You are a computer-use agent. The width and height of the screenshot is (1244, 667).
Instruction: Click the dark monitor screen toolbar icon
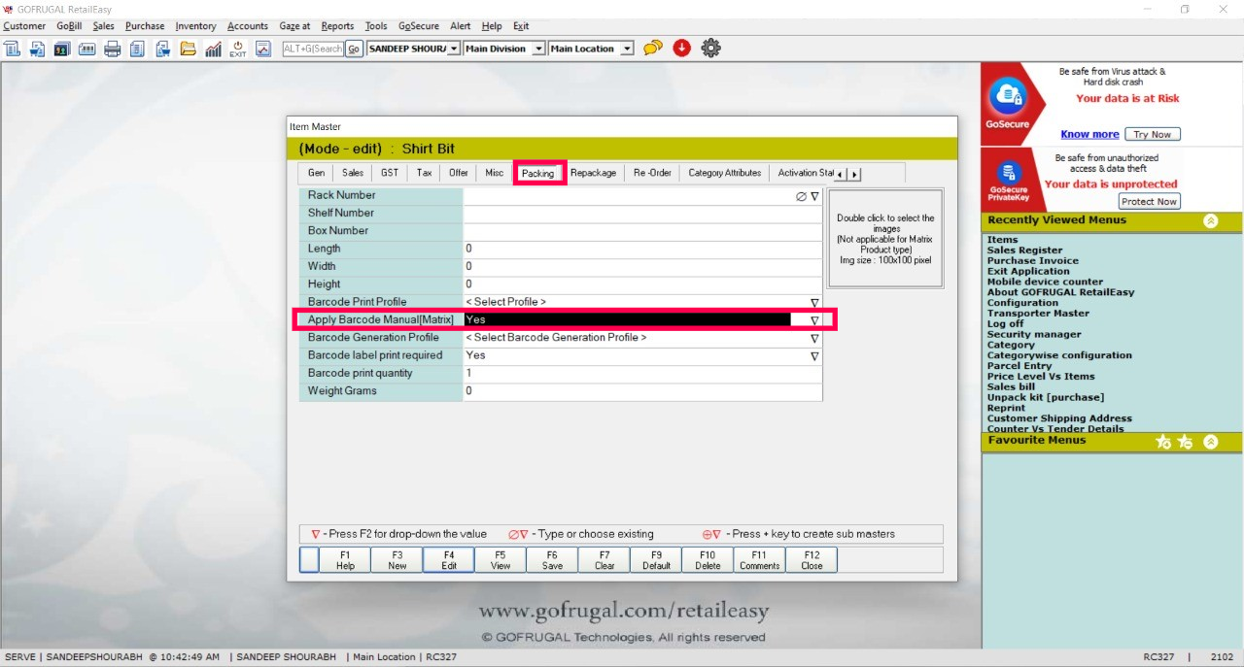tap(61, 49)
